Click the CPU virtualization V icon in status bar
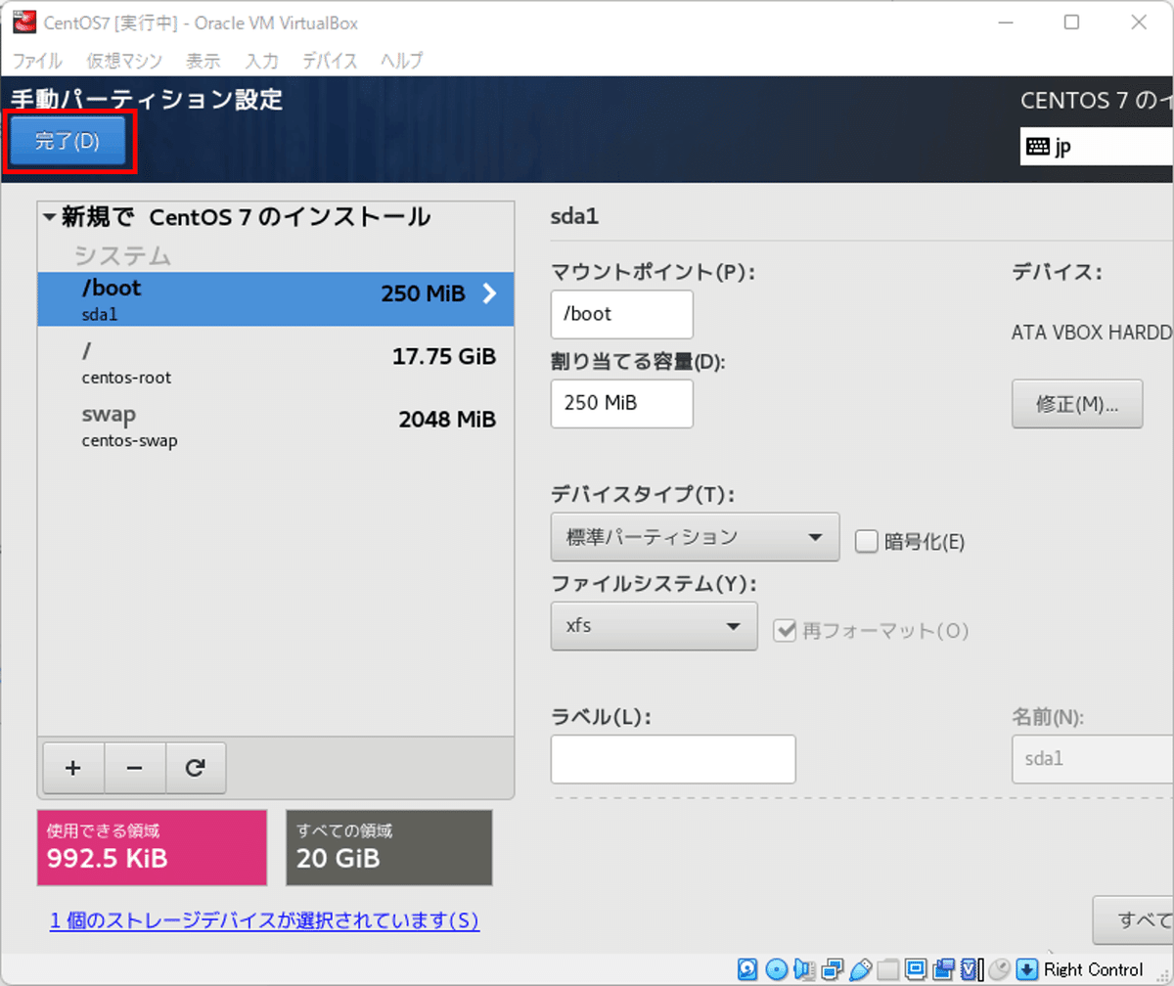This screenshot has height=986, width=1174. [x=971, y=969]
